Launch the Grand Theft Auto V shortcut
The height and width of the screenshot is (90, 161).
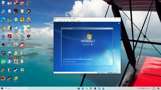pyautogui.click(x=28, y=4)
